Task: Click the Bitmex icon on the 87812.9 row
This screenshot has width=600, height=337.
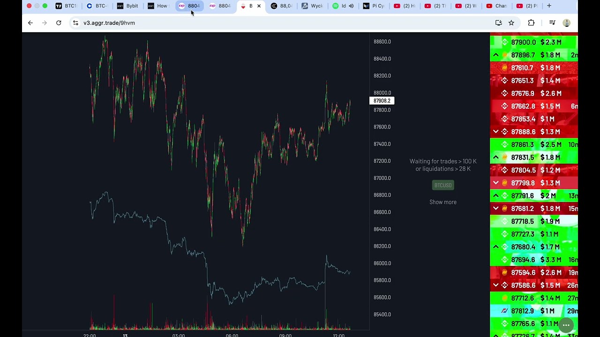Action: pyautogui.click(x=505, y=311)
